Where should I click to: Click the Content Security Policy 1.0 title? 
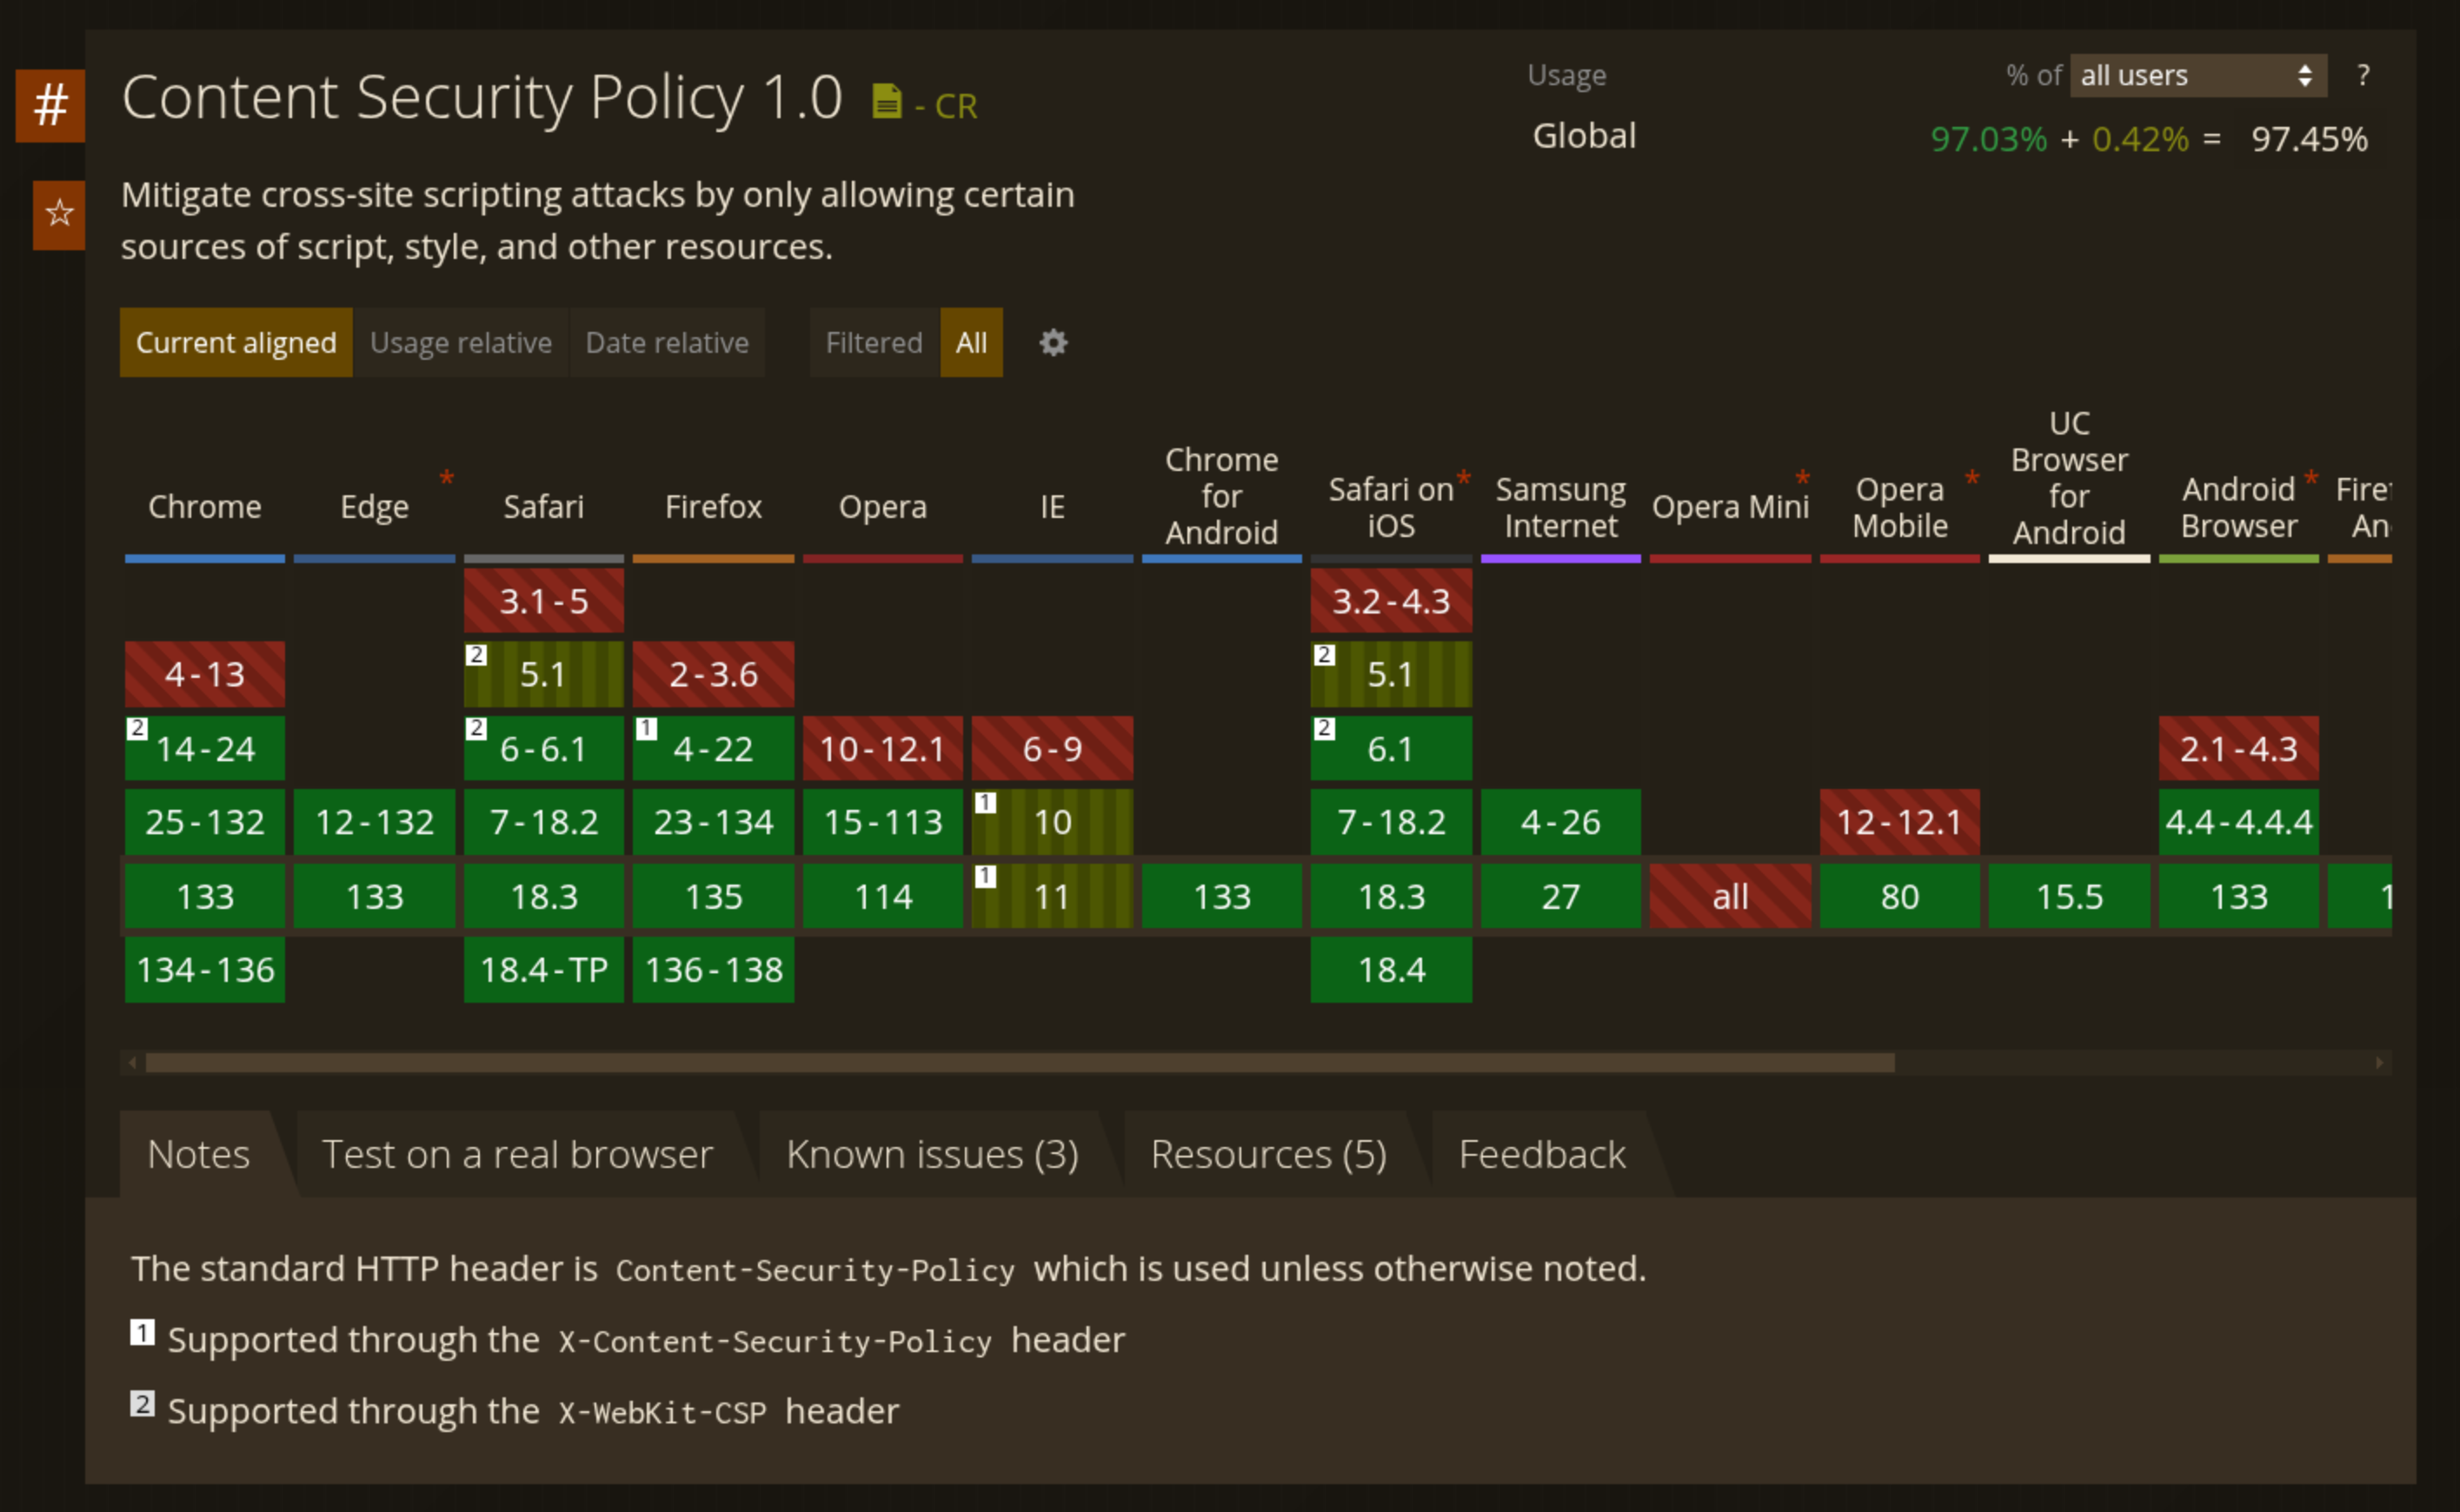tap(482, 98)
